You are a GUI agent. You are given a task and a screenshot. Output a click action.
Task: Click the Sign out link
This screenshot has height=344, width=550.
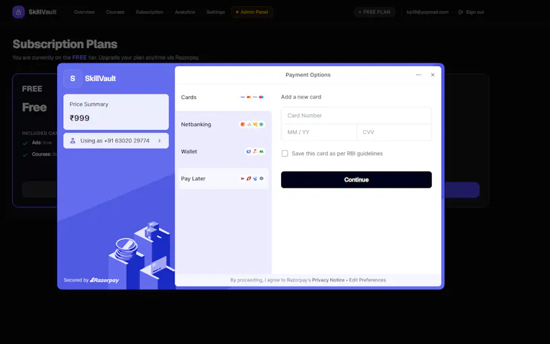coord(471,12)
